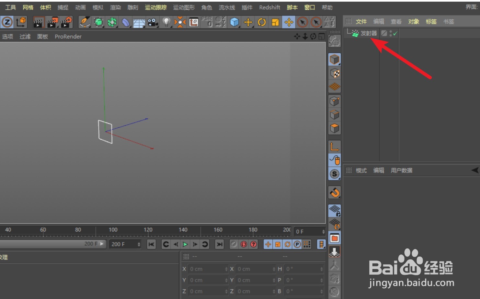Click the red autokeying button
Image resolution: width=480 pixels, height=299 pixels.
tap(244, 244)
